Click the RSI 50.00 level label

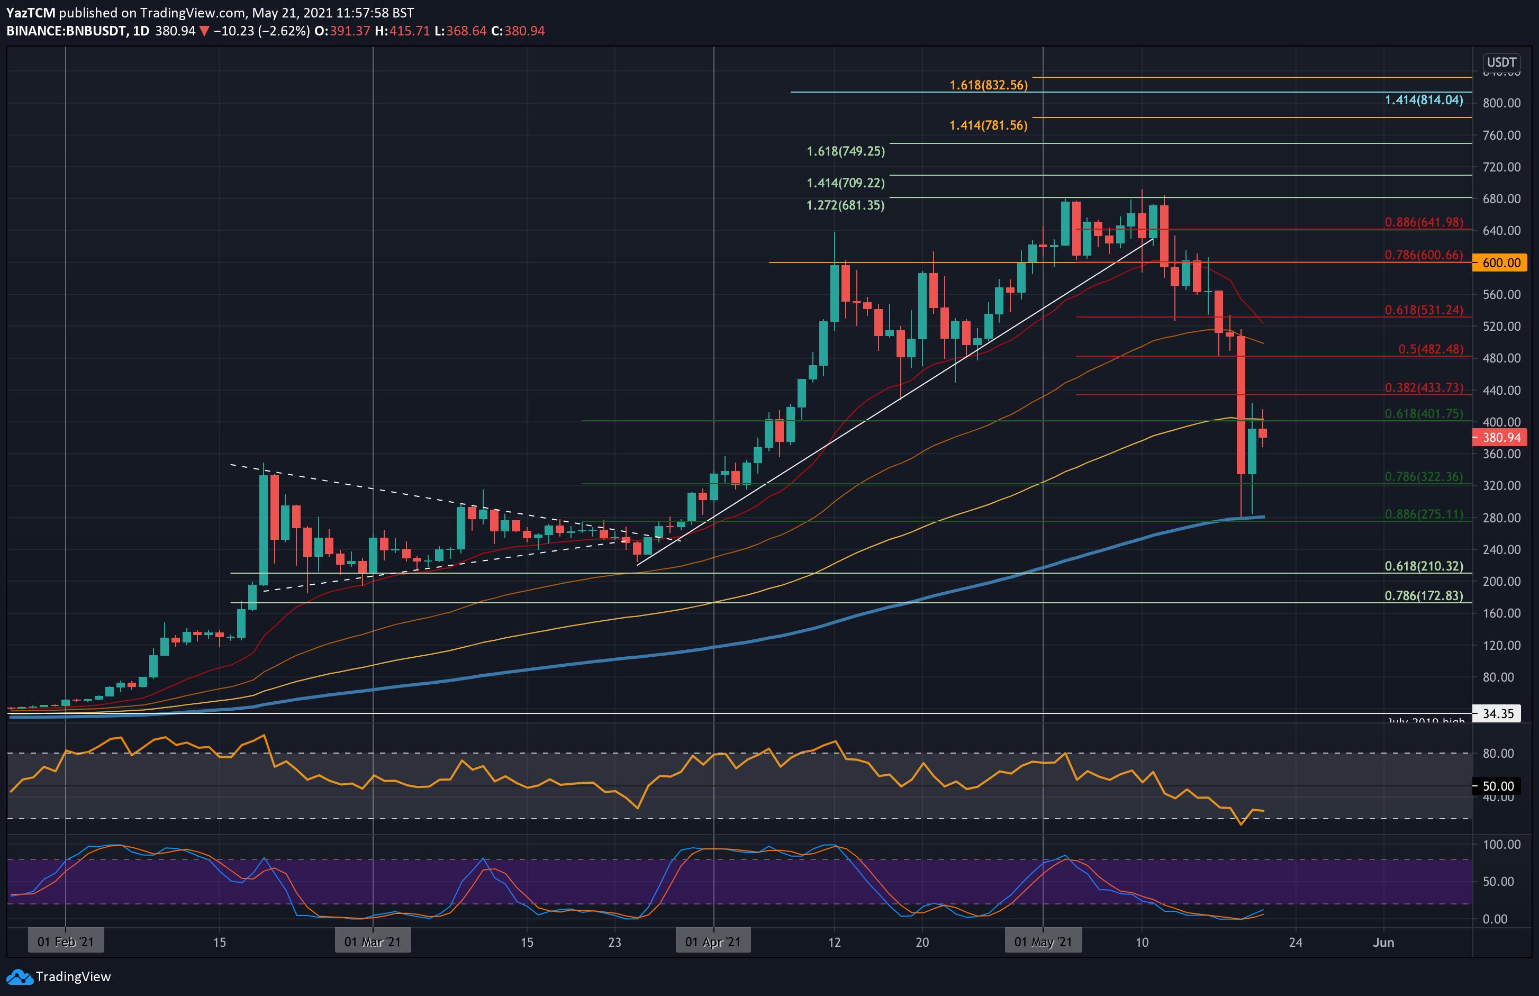[x=1498, y=786]
